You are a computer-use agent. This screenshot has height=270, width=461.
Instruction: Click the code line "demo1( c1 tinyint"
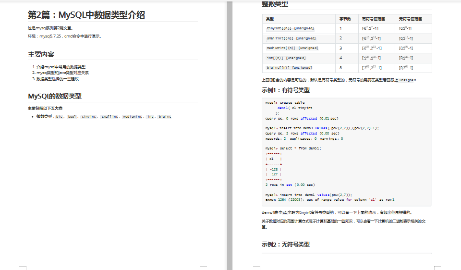pyautogui.click(x=295, y=108)
